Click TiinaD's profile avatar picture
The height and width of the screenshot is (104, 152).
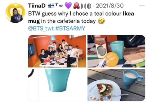tap(15, 13)
